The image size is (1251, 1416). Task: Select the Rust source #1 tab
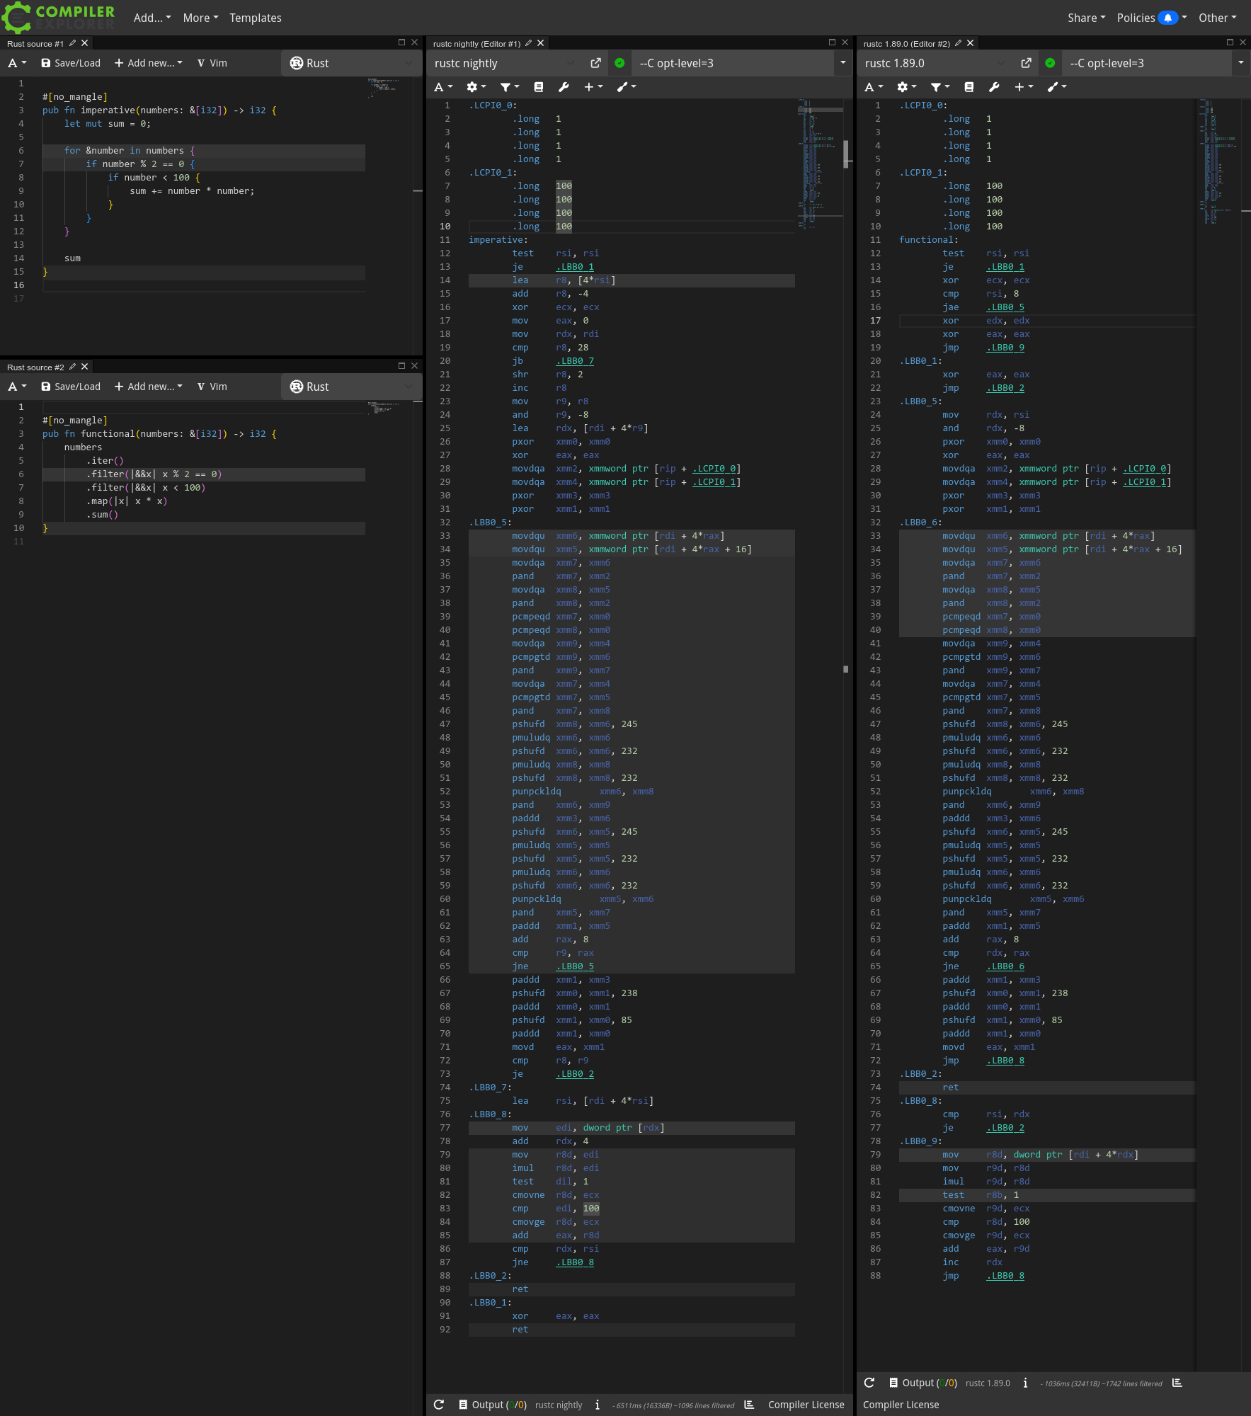(x=35, y=44)
